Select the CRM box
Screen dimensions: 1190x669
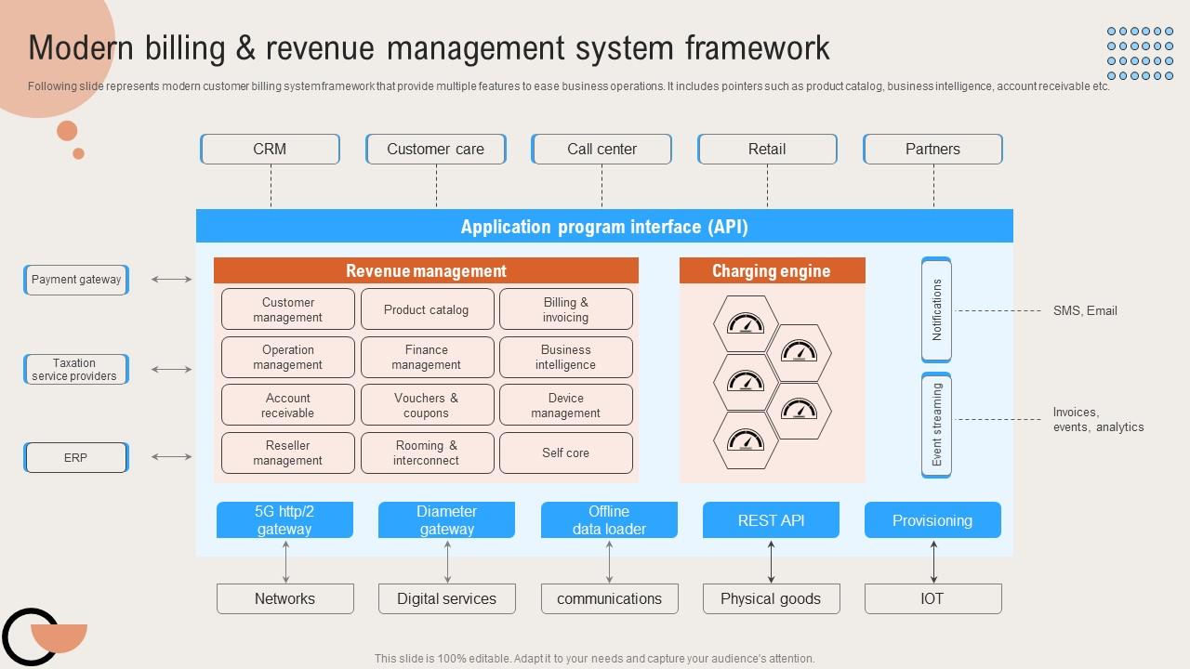click(x=270, y=150)
